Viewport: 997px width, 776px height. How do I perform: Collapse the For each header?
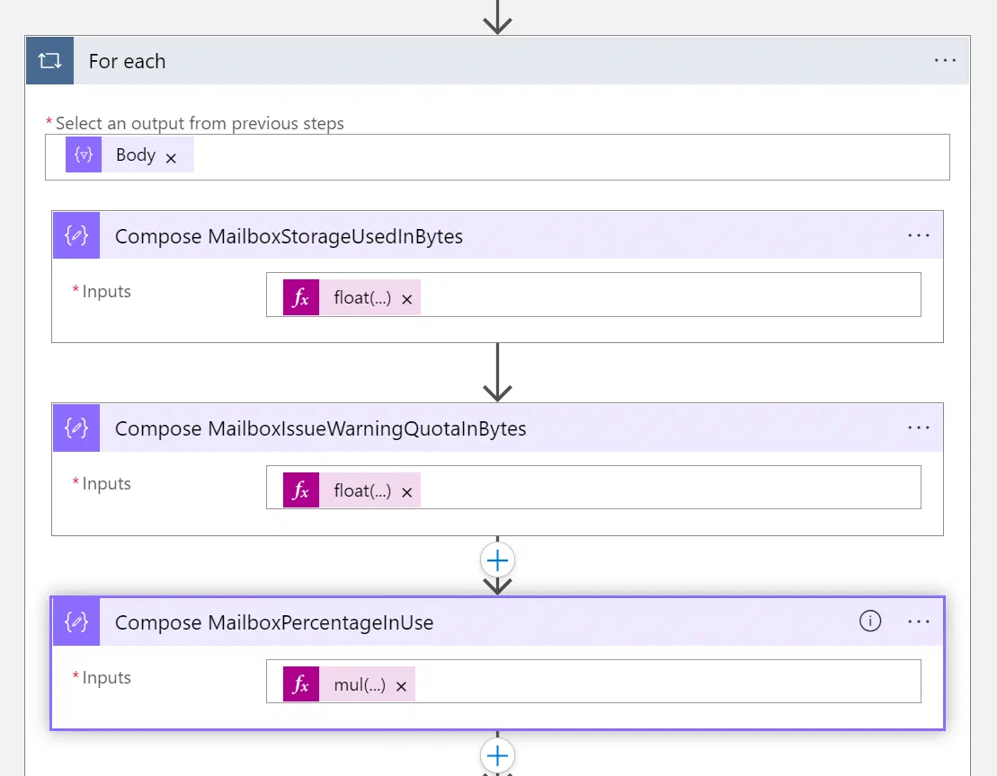tap(498, 61)
